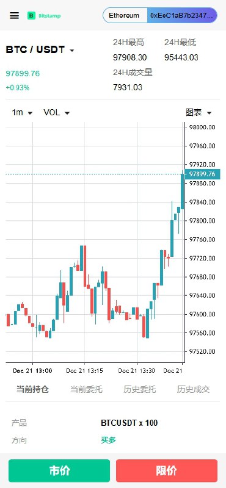
Task: Click the current price label 97899.76 on axis
Action: point(203,174)
